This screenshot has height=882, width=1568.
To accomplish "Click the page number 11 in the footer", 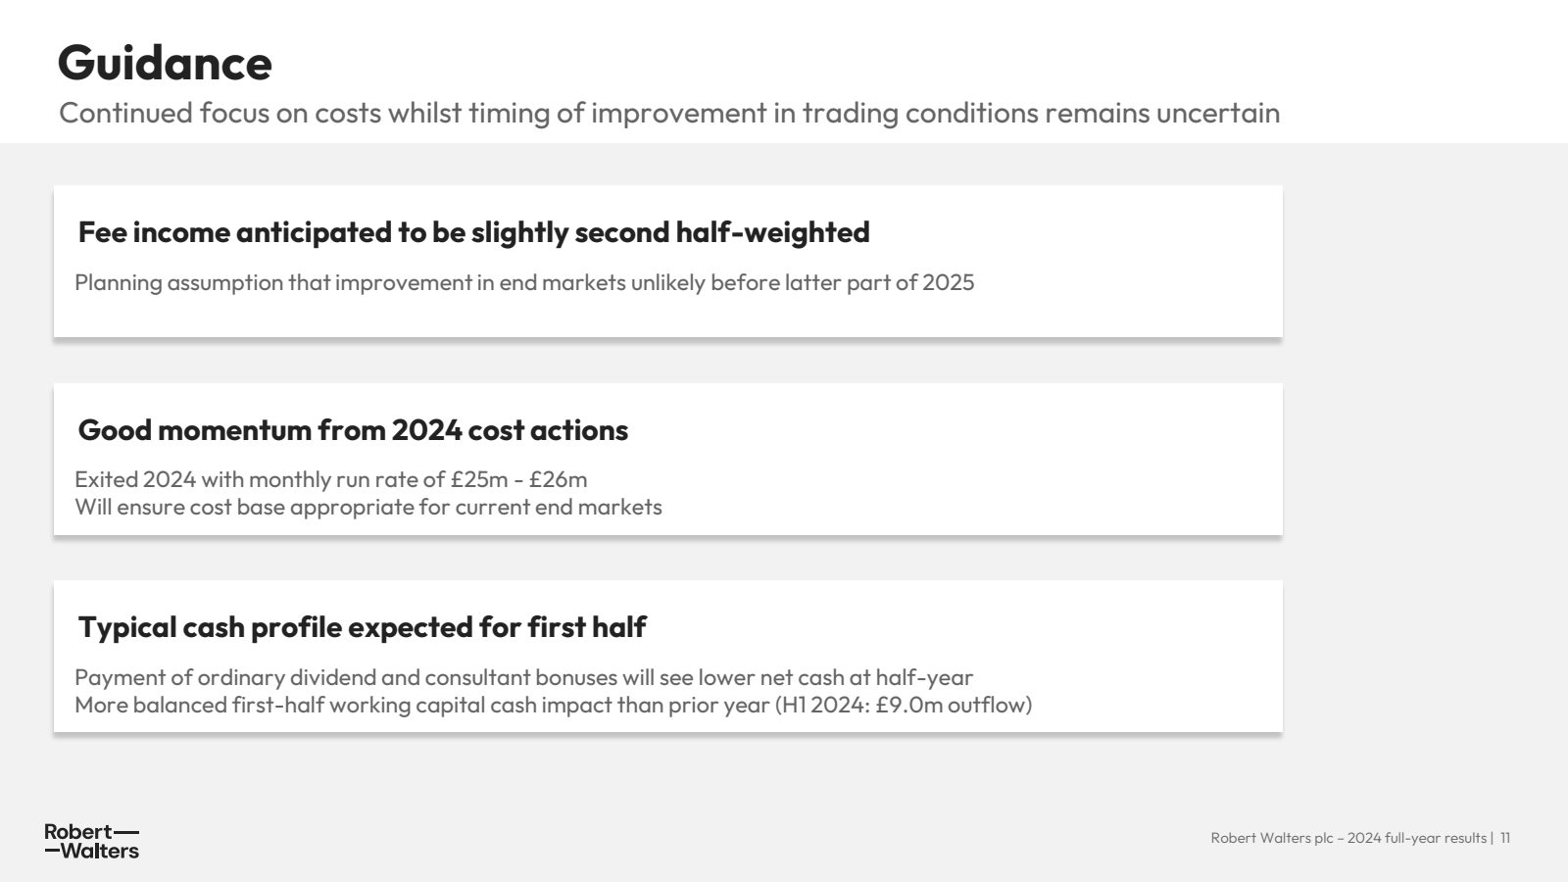I will click(1505, 838).
